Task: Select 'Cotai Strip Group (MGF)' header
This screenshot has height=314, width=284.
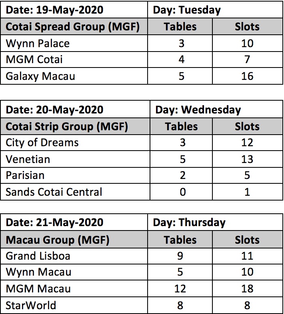Action: [x=75, y=126]
